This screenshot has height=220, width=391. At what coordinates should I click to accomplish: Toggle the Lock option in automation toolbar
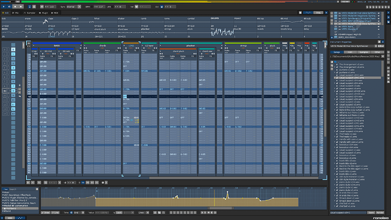point(118,213)
